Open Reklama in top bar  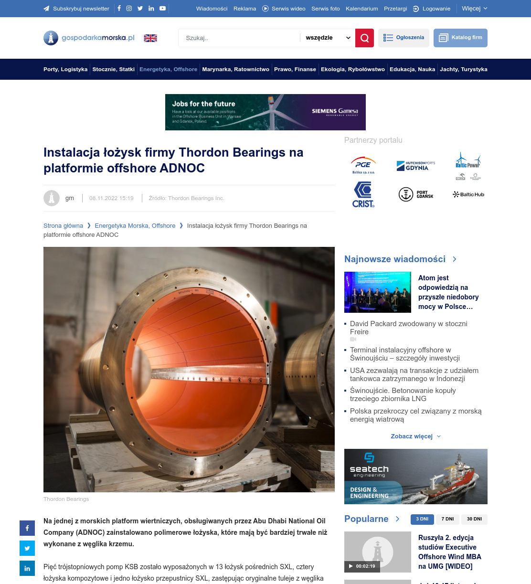[244, 9]
